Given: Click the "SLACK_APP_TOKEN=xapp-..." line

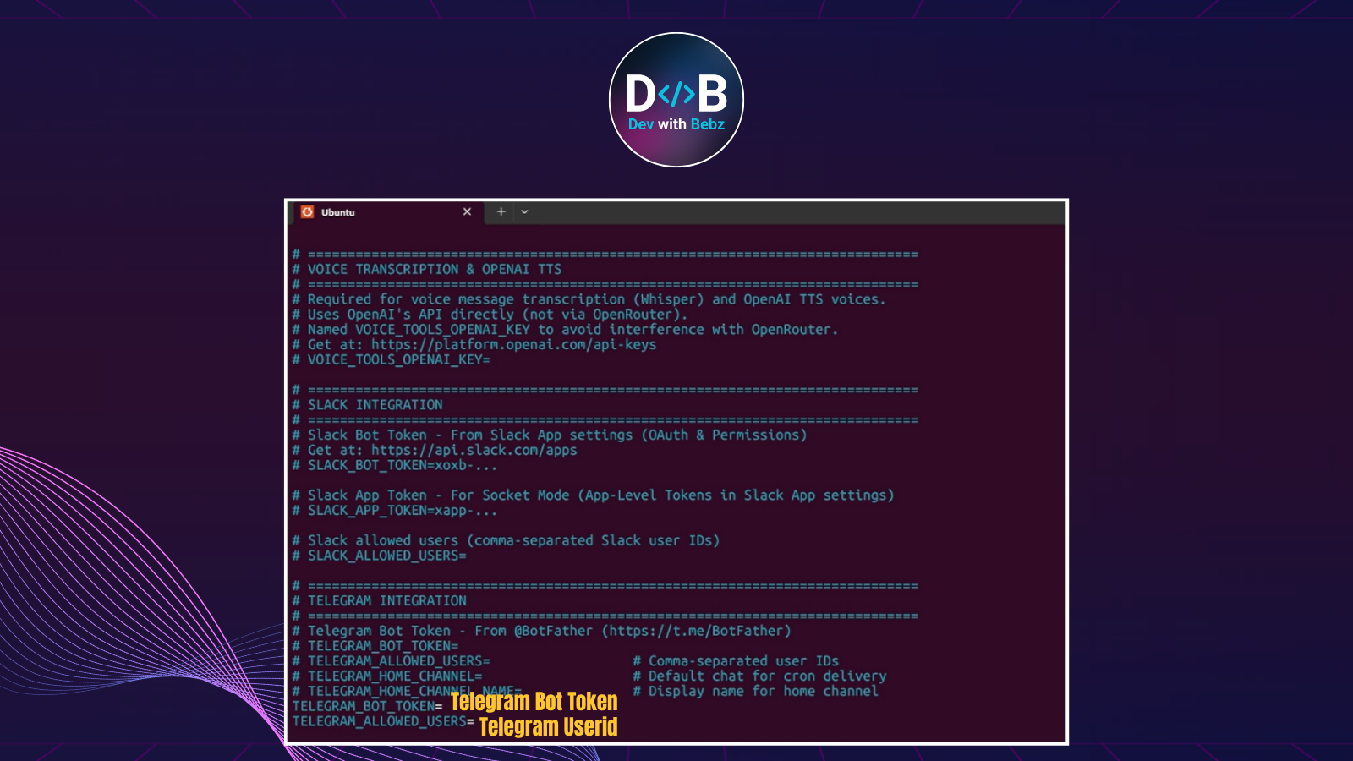Looking at the screenshot, I should click(394, 511).
